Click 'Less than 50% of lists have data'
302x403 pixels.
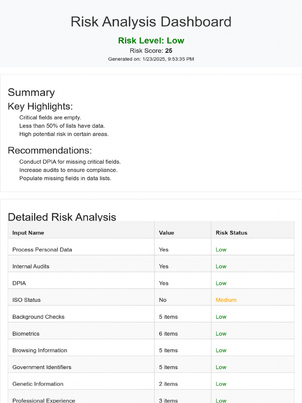point(62,126)
